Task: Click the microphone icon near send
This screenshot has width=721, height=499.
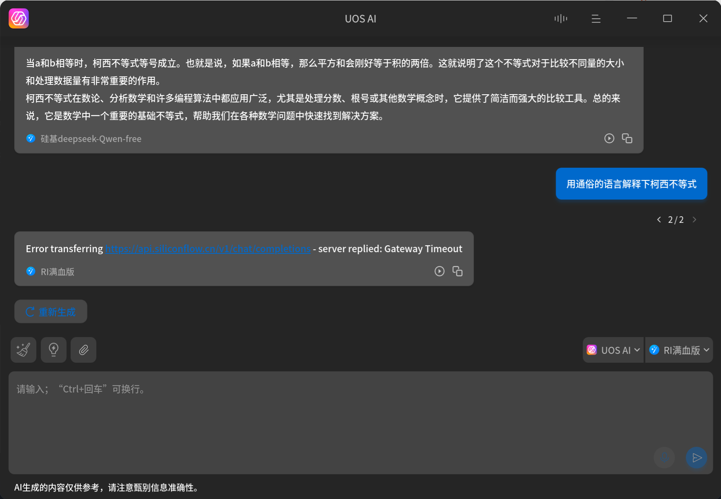Action: (664, 458)
